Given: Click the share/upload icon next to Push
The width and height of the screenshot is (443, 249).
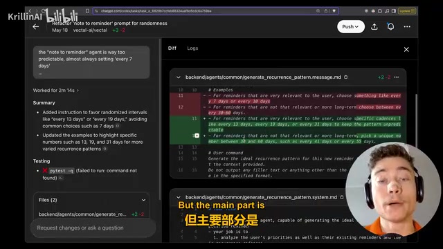Looking at the screenshot, I should pyautogui.click(x=374, y=26).
